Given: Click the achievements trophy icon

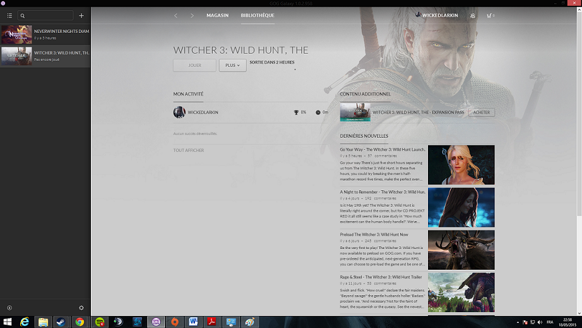Looking at the screenshot, I should click(296, 112).
